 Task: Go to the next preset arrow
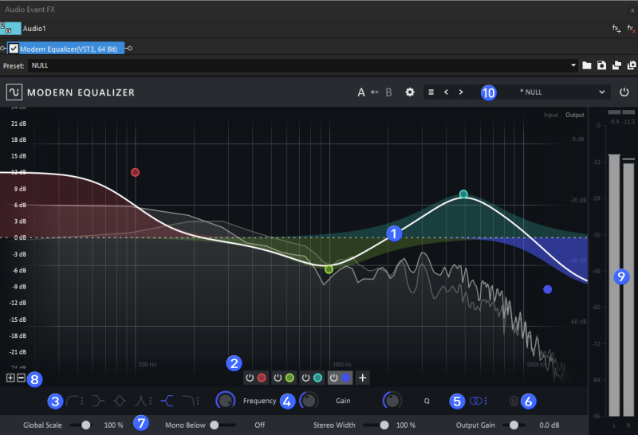(461, 92)
